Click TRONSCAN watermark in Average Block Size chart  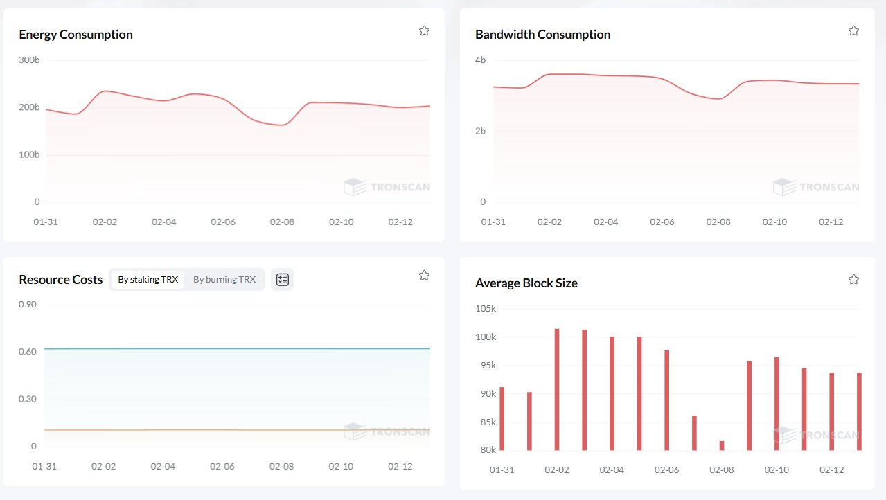tap(816, 435)
